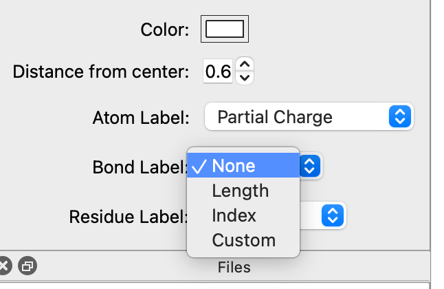Click the Atom Label text

coord(140,118)
